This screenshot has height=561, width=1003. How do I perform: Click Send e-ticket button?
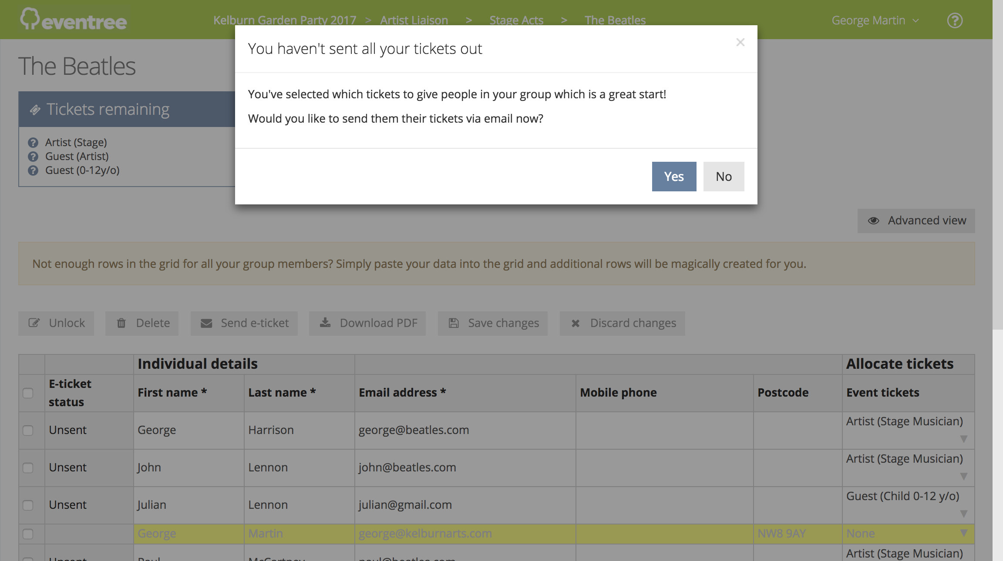pos(244,323)
